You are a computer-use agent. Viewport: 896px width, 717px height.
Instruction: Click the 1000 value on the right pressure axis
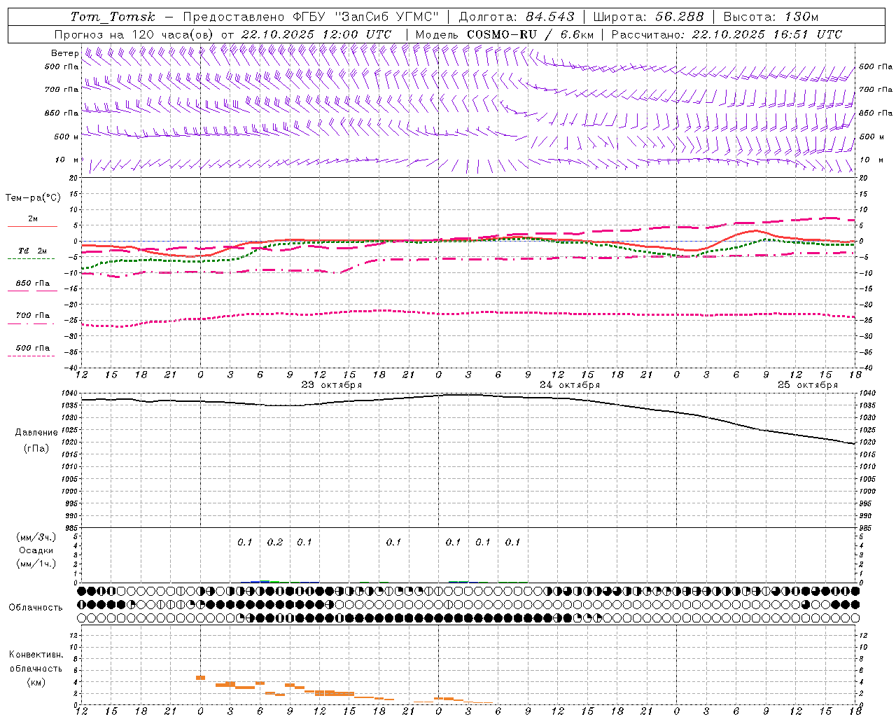[867, 492]
